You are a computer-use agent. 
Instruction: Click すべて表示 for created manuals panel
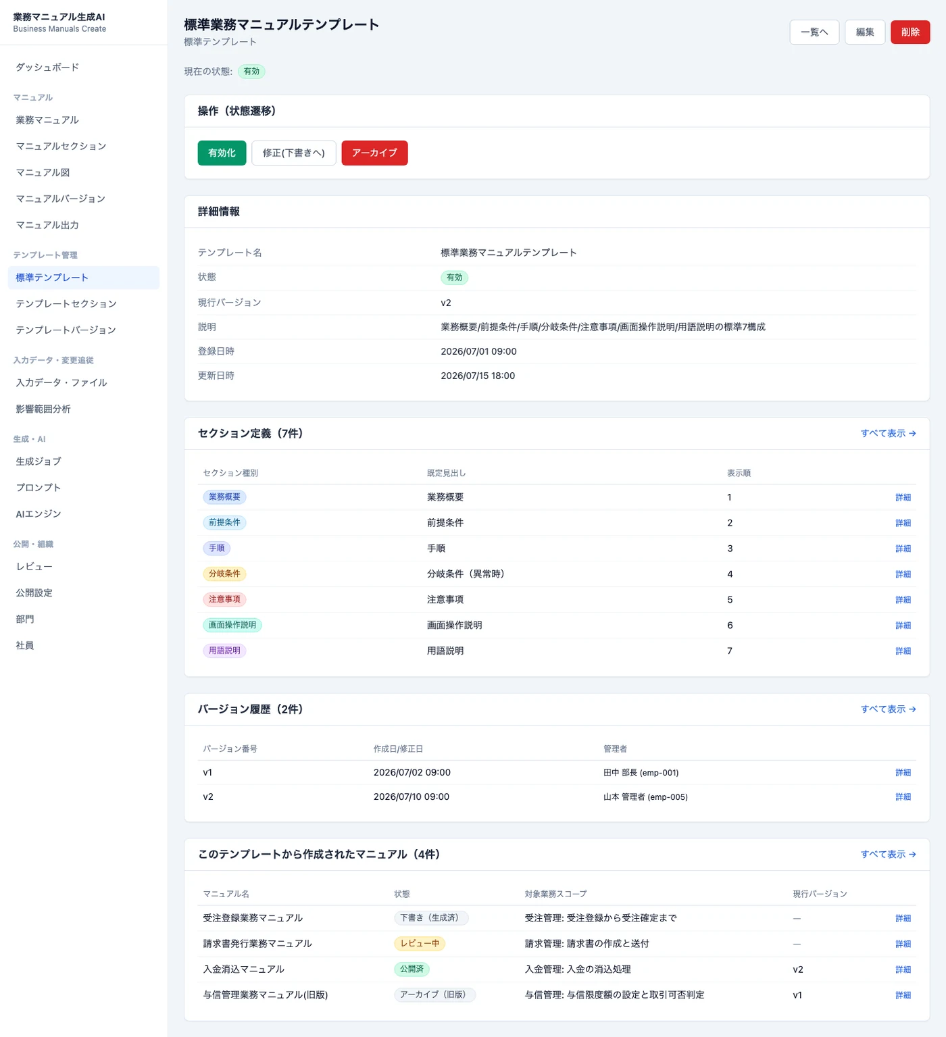pyautogui.click(x=888, y=855)
